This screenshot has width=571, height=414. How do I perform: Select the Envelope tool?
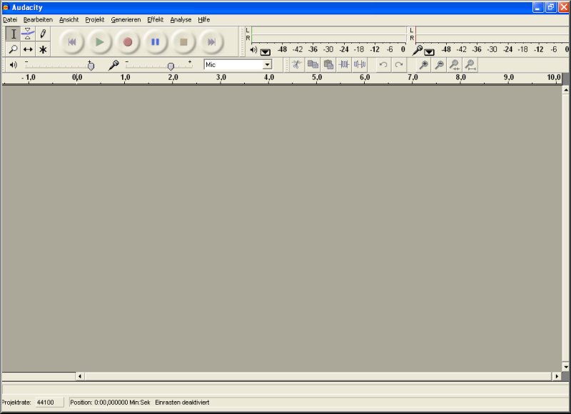click(28, 34)
